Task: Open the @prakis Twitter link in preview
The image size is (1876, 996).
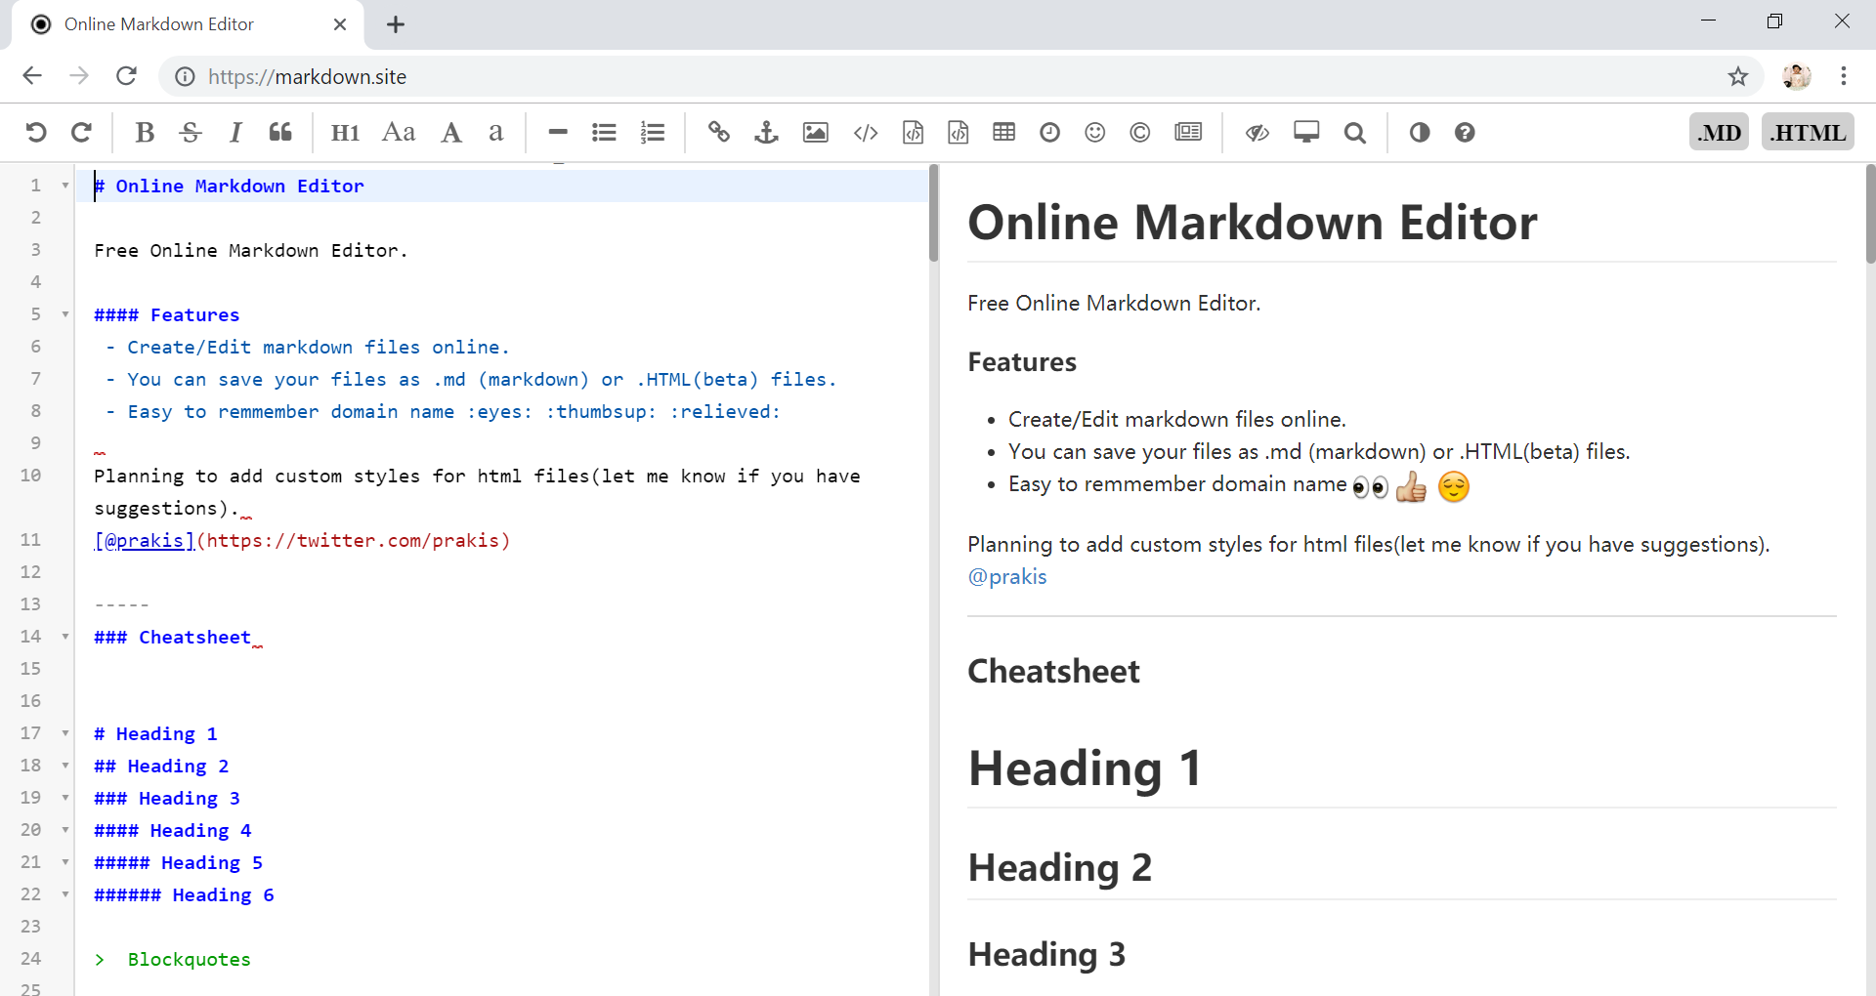Action: pyautogui.click(x=1006, y=577)
